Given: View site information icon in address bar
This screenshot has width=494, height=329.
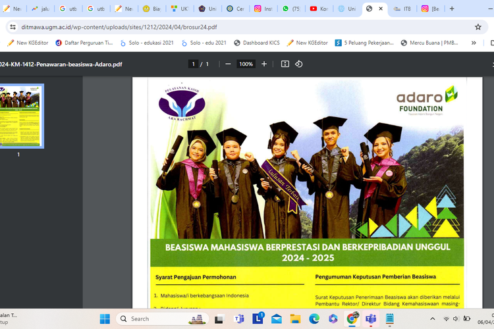Looking at the screenshot, I should click(13, 27).
